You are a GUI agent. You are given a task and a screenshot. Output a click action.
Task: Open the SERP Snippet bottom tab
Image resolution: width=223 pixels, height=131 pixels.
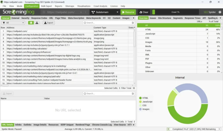[x=67, y=125]
